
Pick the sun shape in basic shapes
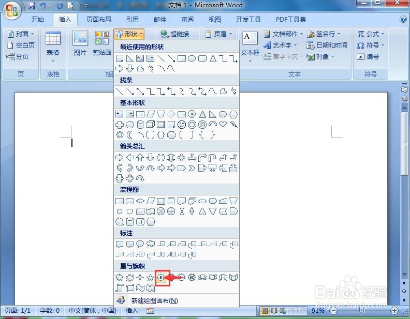[120, 135]
